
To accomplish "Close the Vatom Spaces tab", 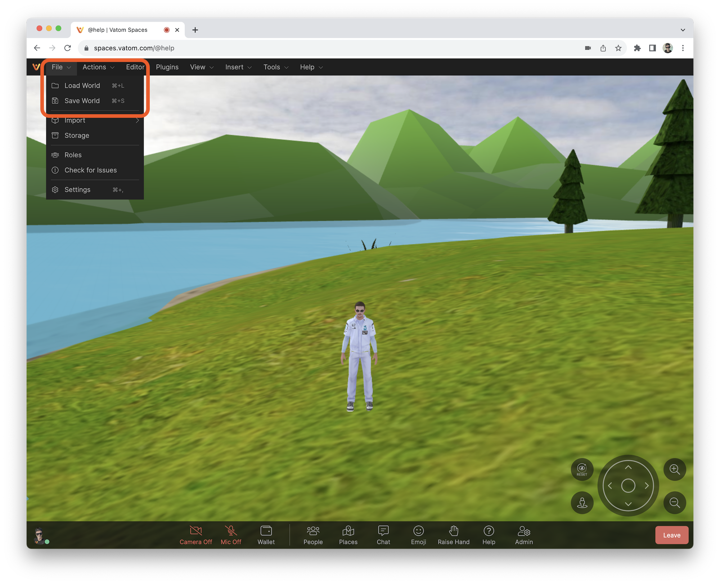I will point(177,30).
